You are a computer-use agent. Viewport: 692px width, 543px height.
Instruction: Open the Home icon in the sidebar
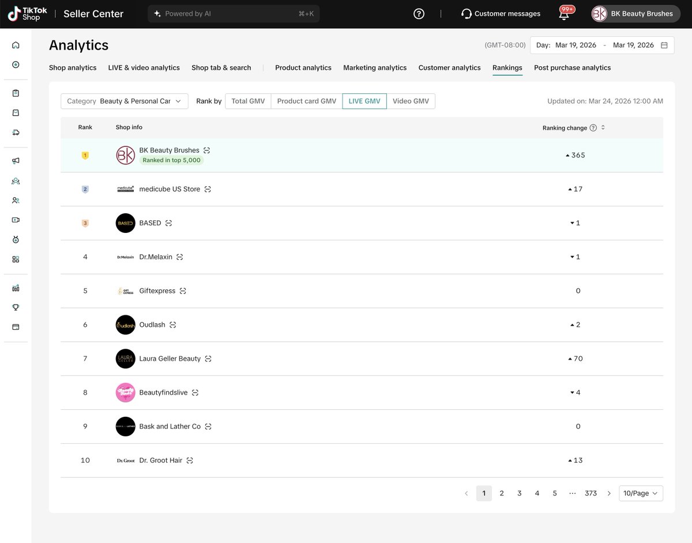tap(16, 45)
